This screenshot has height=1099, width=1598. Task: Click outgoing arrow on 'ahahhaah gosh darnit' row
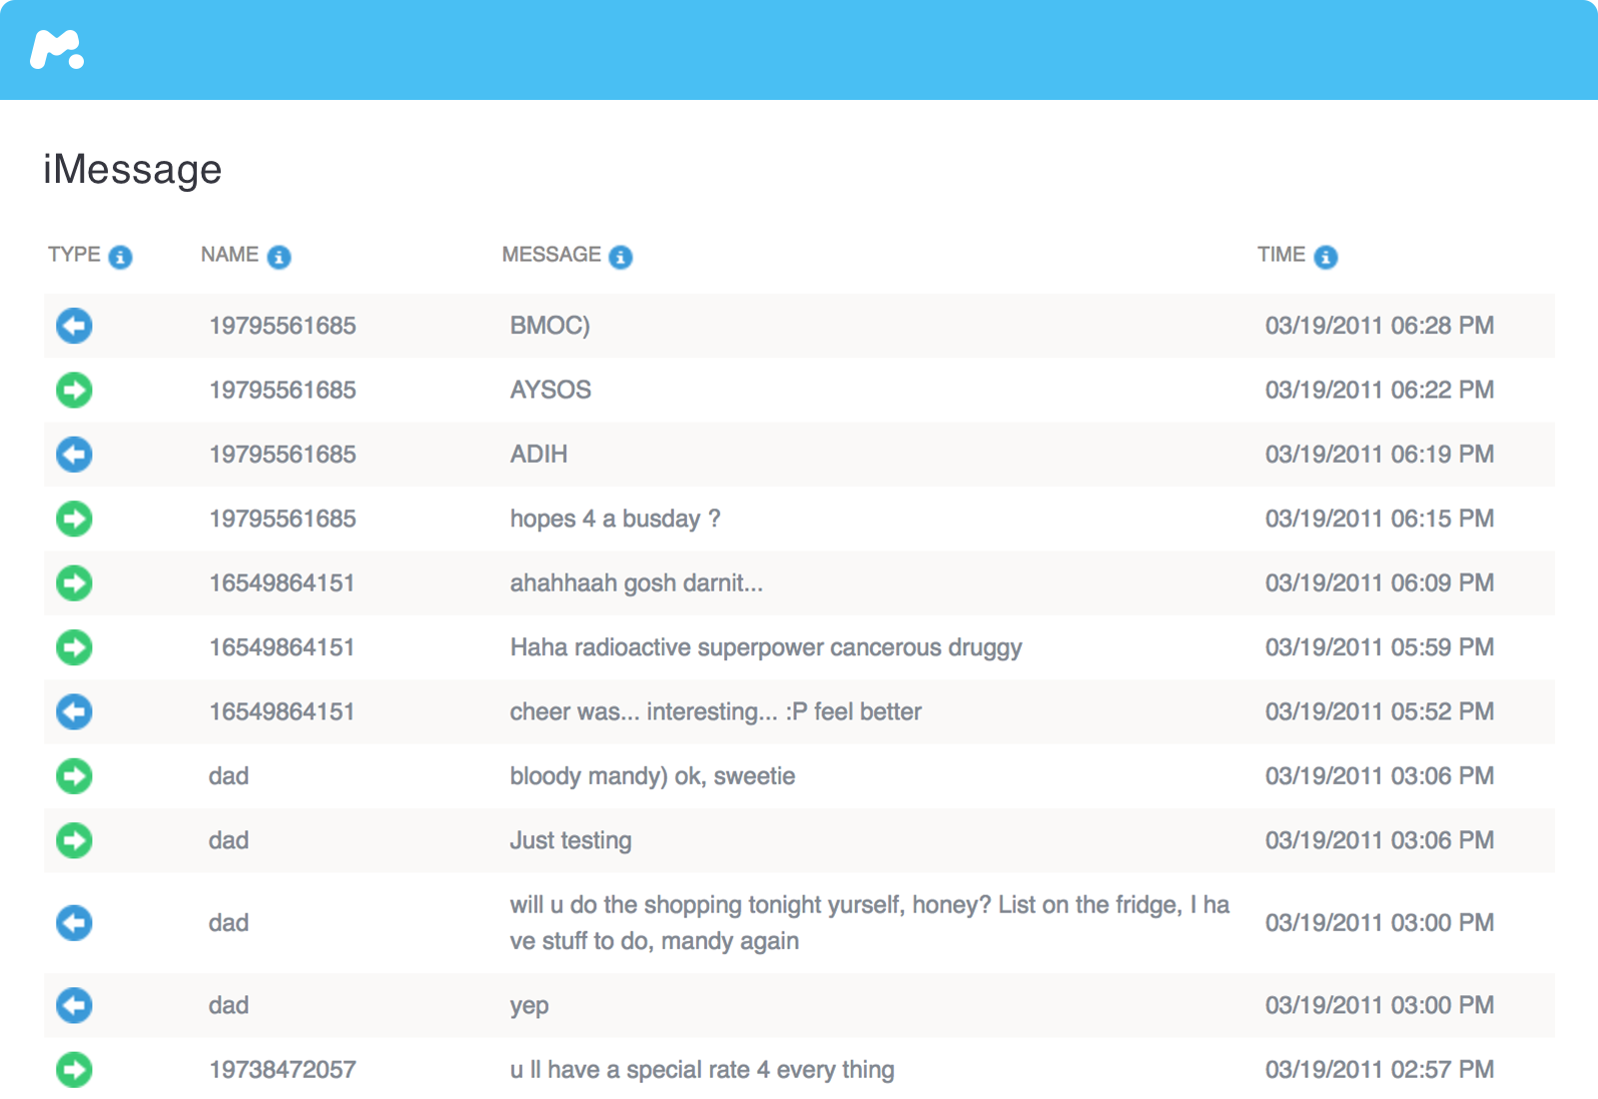(x=74, y=582)
